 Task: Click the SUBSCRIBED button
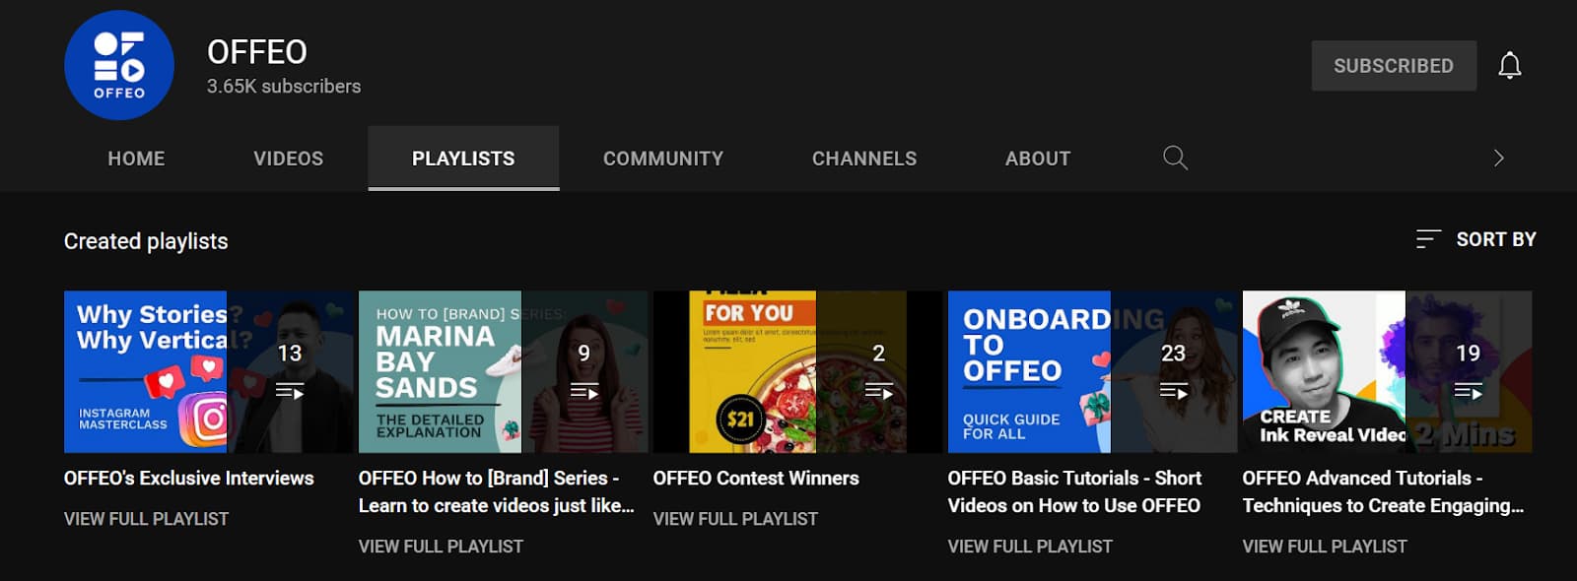[x=1394, y=66]
